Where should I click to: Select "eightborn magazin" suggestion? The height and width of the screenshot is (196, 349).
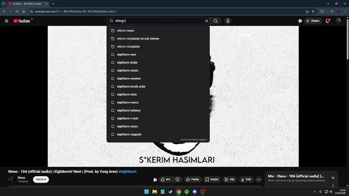(x=158, y=134)
